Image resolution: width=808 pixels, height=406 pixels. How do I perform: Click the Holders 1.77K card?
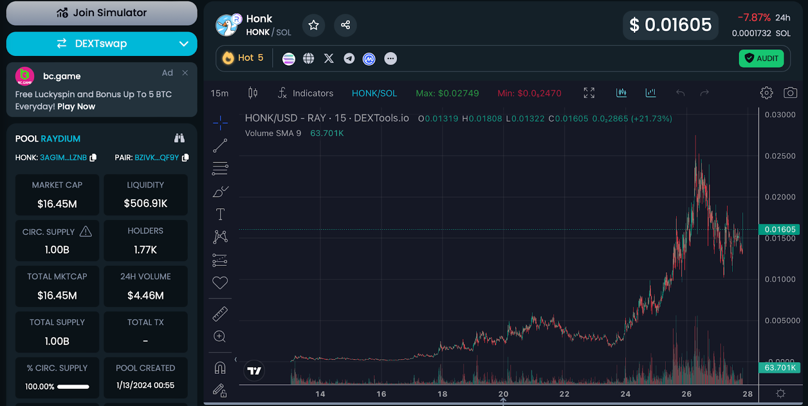145,241
